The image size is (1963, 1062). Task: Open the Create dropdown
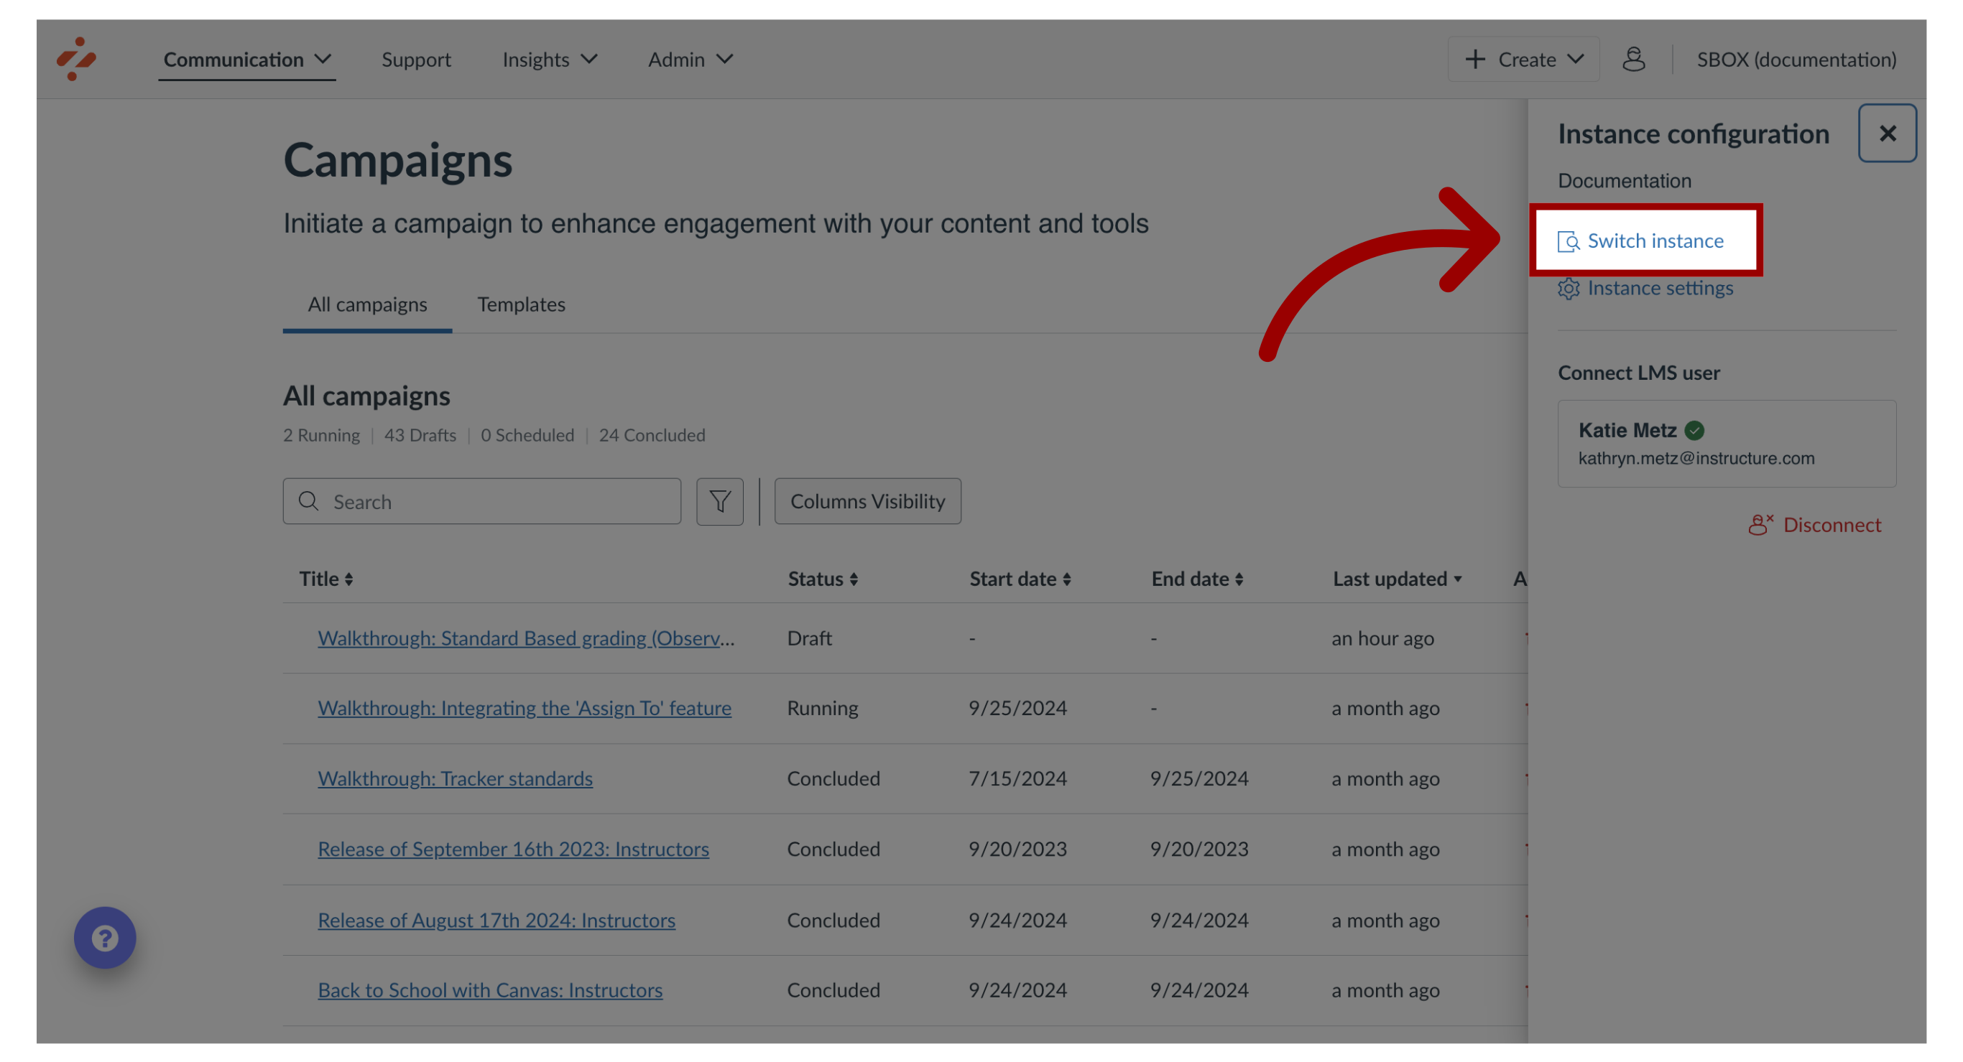coord(1523,60)
